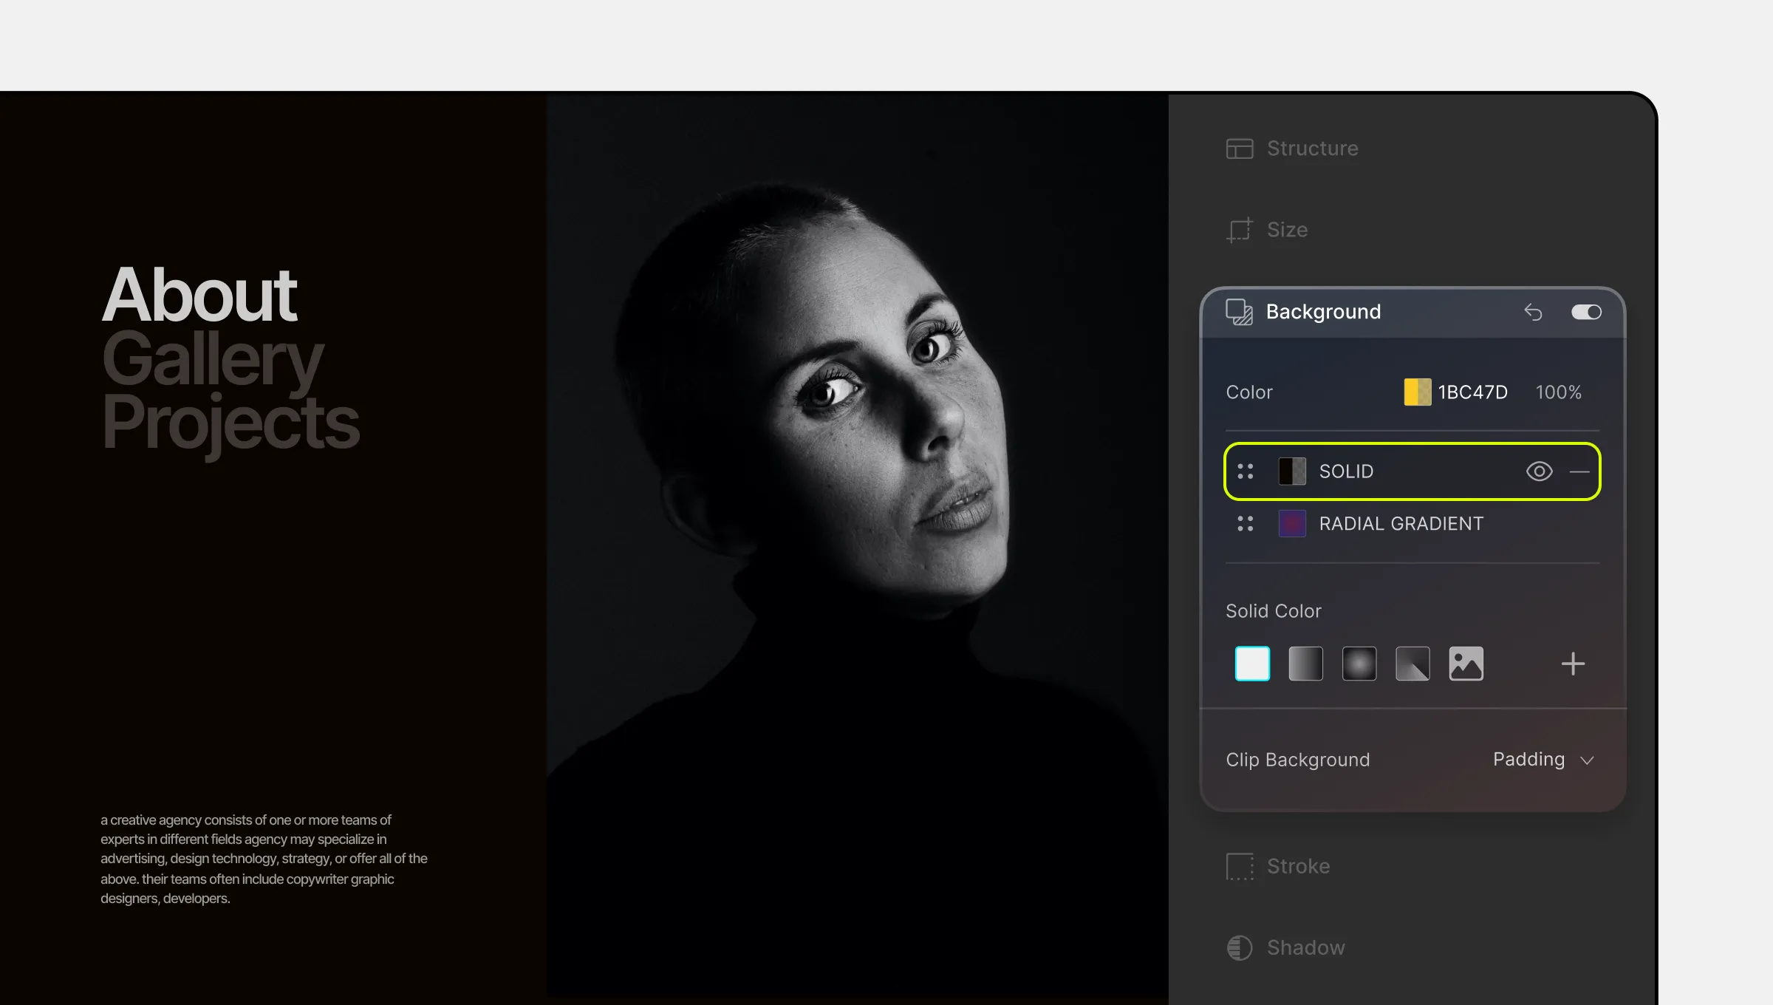Select the portrait photo on canvas
This screenshot has height=1005, width=1773.
pyautogui.click(x=857, y=545)
